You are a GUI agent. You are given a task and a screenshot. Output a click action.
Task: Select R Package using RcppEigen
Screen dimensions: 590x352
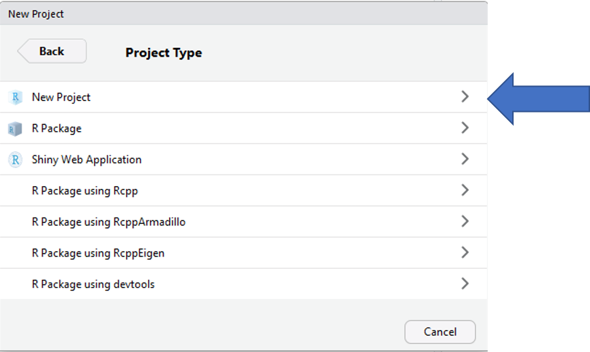pos(244,253)
